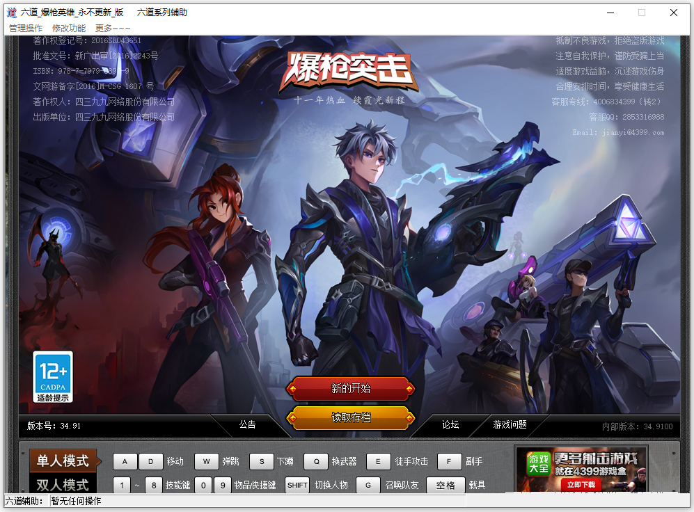Minimize the 六道 window
Image resolution: width=694 pixels, height=512 pixels.
click(x=610, y=13)
